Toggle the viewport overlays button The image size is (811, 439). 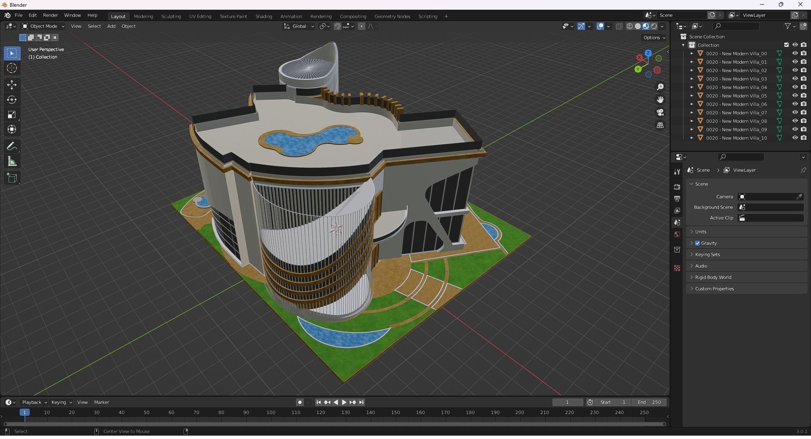[600, 26]
